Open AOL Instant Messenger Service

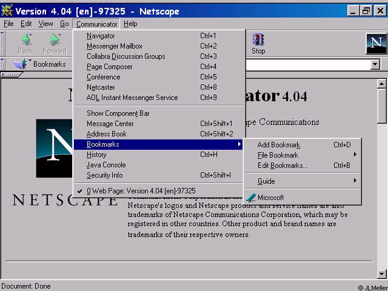(x=158, y=98)
